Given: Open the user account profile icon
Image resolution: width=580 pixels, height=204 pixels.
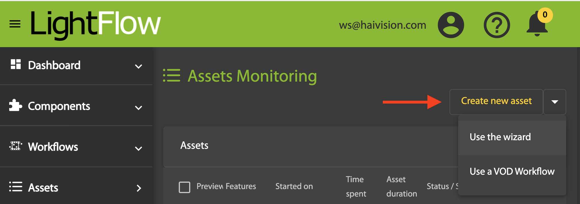Looking at the screenshot, I should (x=451, y=25).
